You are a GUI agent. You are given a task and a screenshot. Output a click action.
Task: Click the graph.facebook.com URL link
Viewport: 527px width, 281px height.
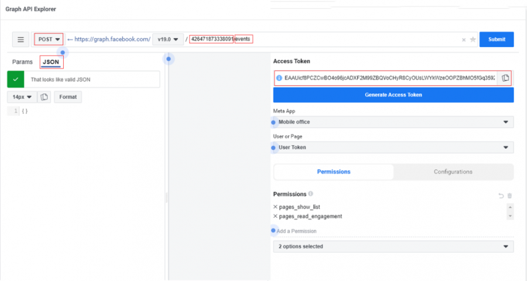coord(112,39)
